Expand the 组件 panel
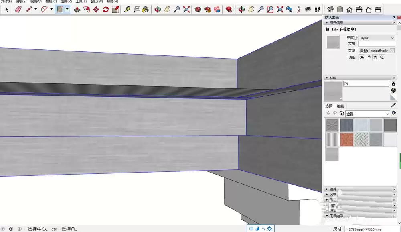 331,189
